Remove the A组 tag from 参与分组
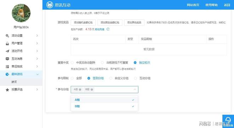This screenshot has width=234, height=128. 80,89
